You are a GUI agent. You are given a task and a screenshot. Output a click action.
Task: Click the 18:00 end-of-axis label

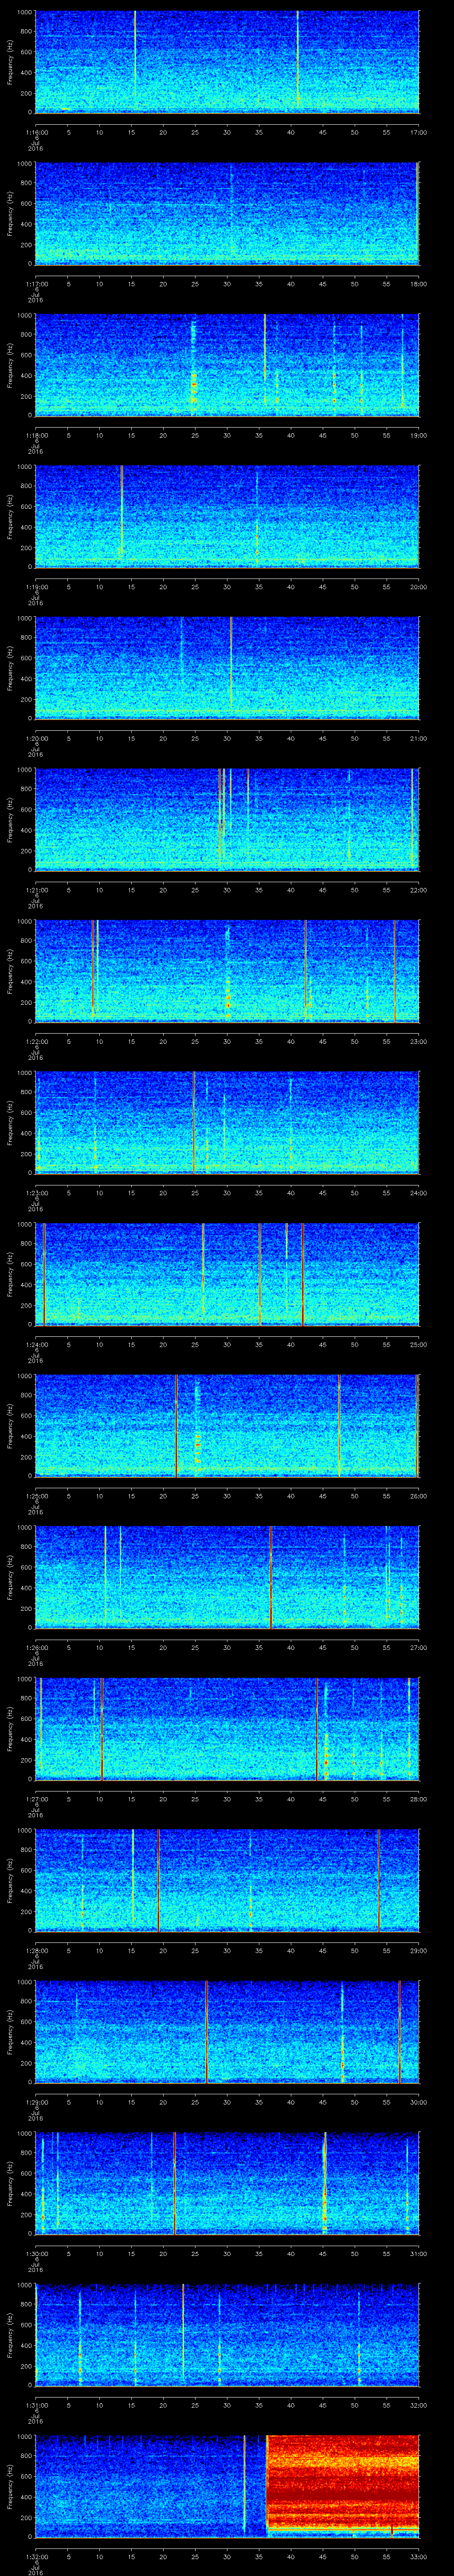tap(419, 284)
